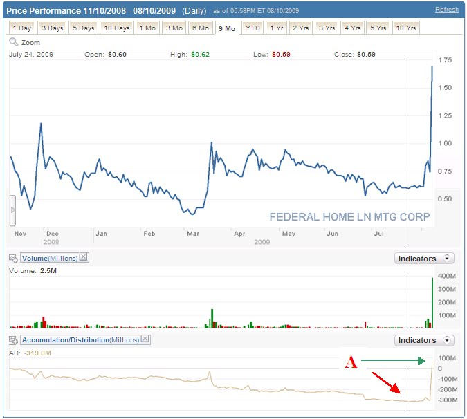Show the YTD chart

pos(253,28)
